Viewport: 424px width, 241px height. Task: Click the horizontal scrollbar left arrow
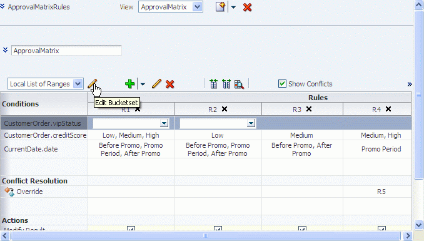point(4,235)
